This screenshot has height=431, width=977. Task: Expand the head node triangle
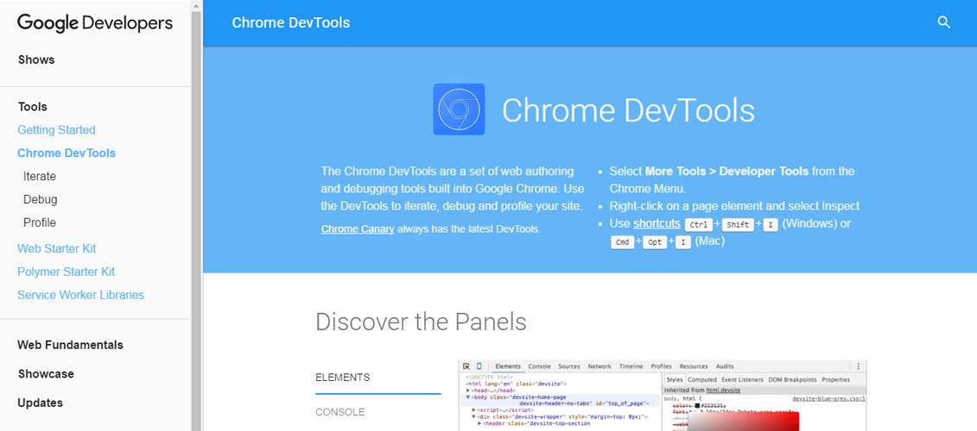[468, 390]
